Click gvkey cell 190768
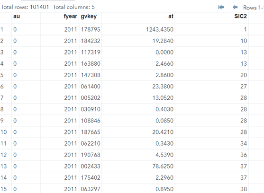Viewport: 264px width, 193px height. (x=91, y=155)
